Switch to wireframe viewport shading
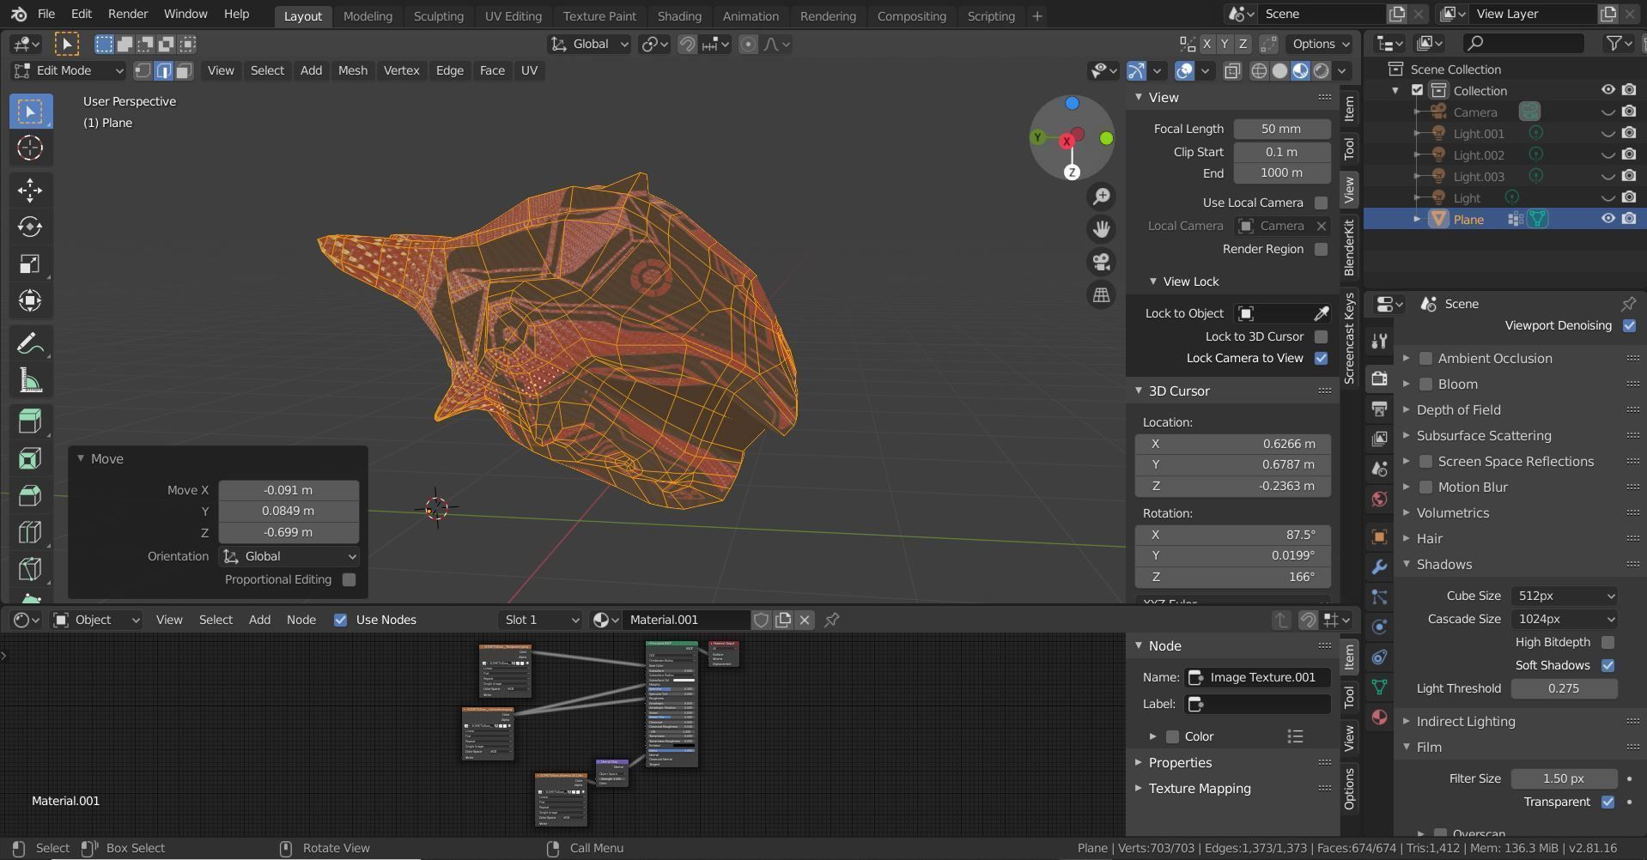Image resolution: width=1647 pixels, height=860 pixels. [x=1259, y=71]
